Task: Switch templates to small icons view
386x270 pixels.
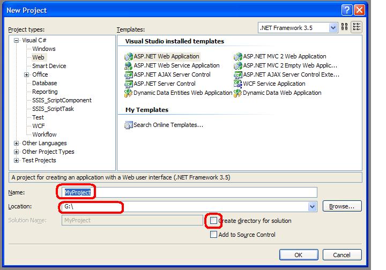Action: [357, 27]
